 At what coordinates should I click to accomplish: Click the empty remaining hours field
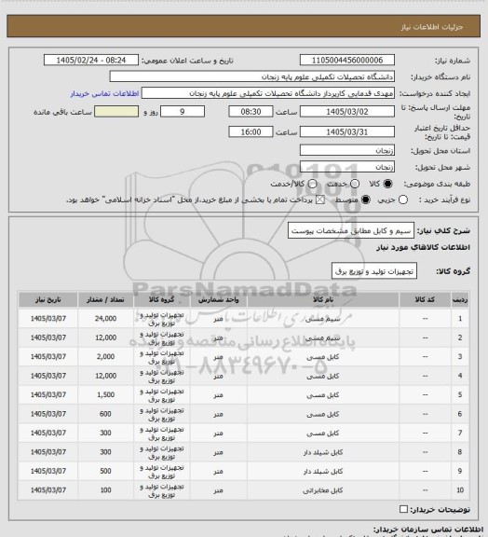[116, 112]
